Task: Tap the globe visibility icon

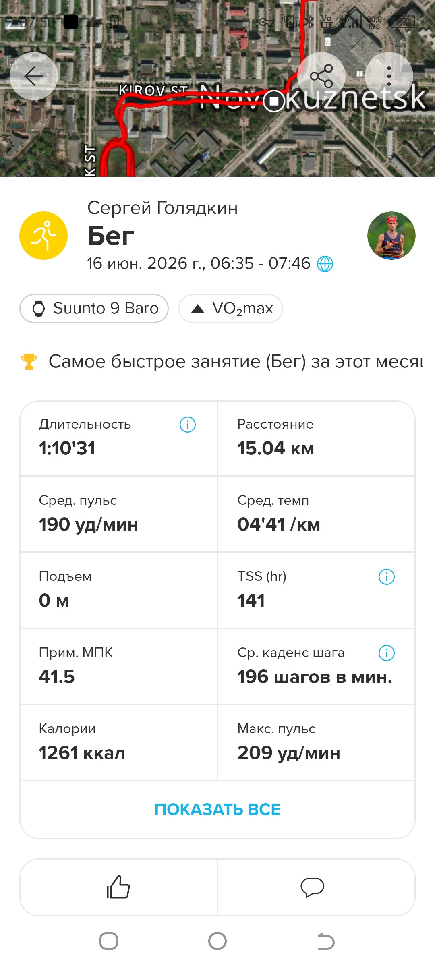Action: click(x=325, y=264)
